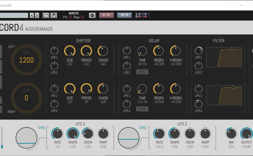Viewport: 253px width, 156px height.
Task: Click right shifter LFO 1 knob
Action: 54,89
